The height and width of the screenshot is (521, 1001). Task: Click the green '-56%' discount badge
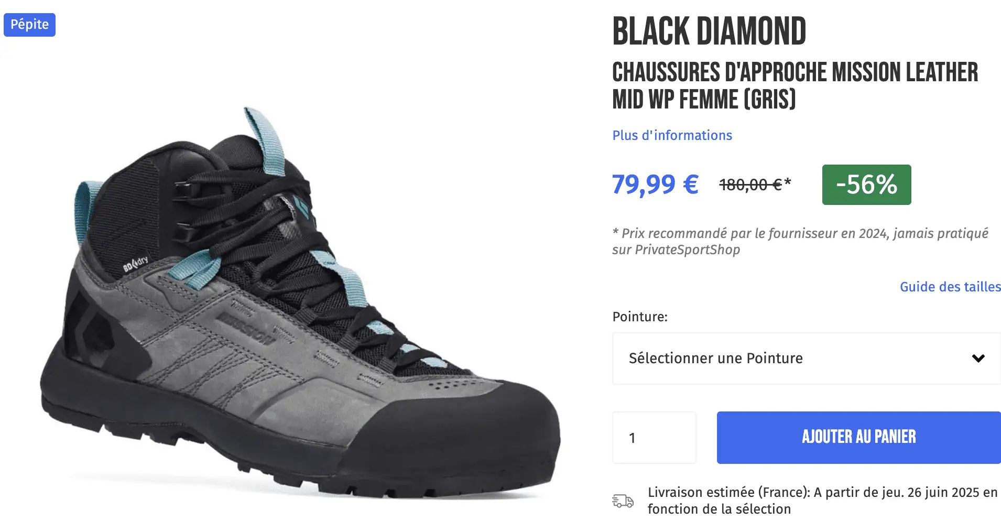(866, 184)
